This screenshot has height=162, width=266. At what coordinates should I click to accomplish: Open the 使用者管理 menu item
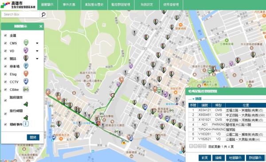[x=171, y=5]
